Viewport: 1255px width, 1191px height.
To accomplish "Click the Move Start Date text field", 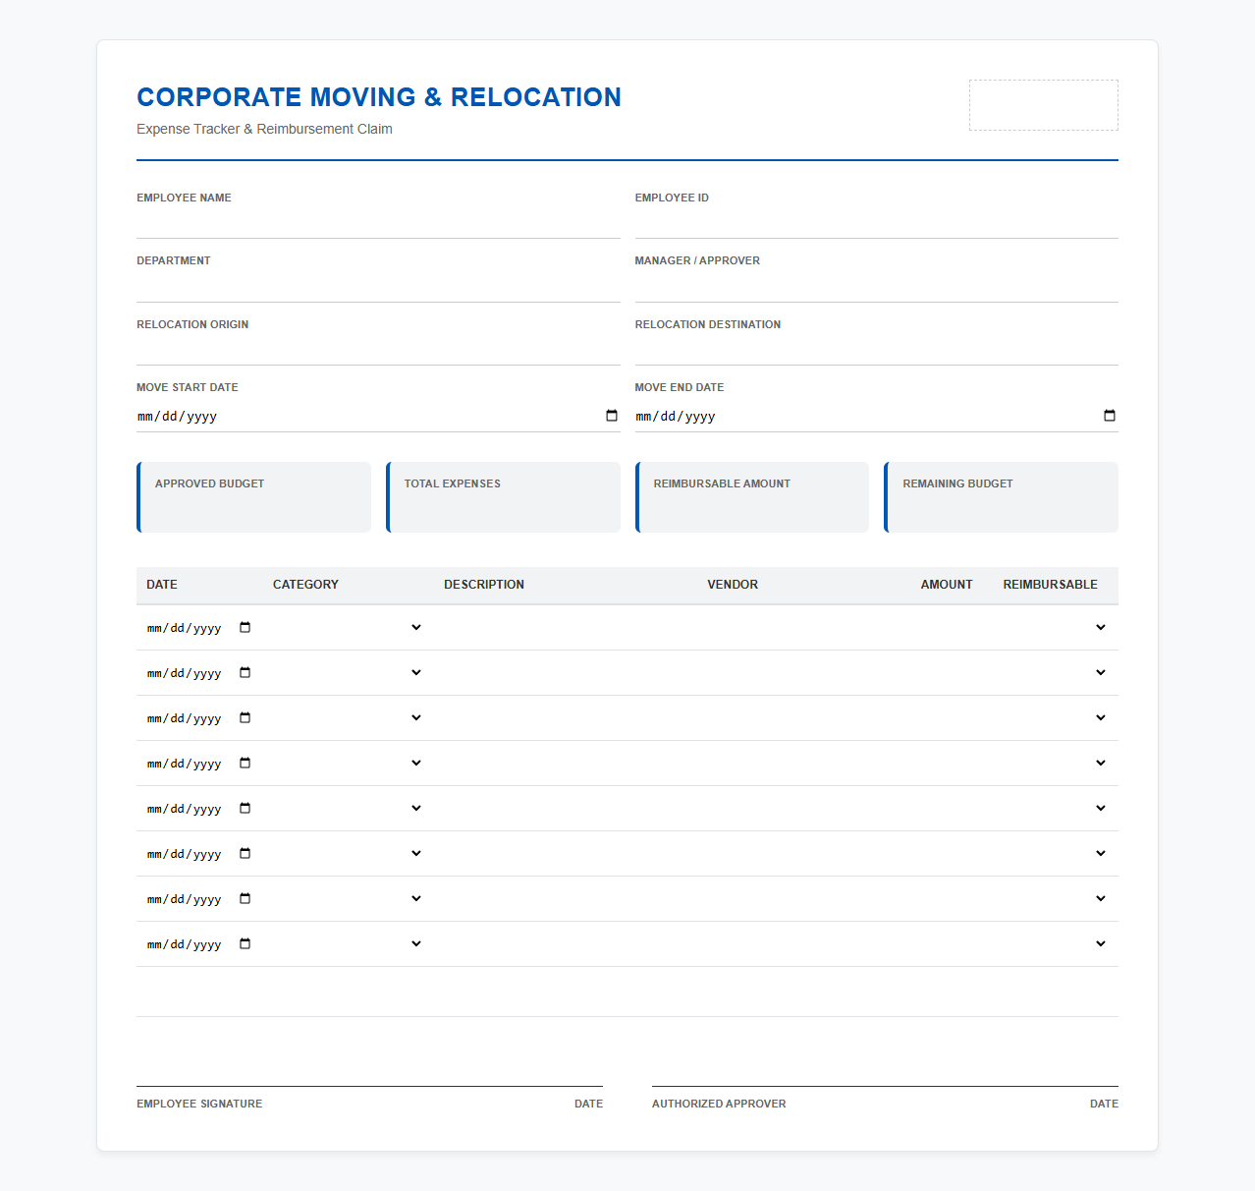I will click(x=378, y=416).
